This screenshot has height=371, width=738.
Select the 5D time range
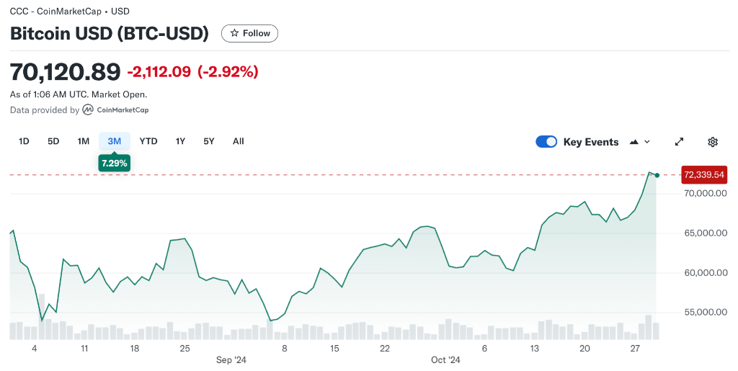(53, 141)
